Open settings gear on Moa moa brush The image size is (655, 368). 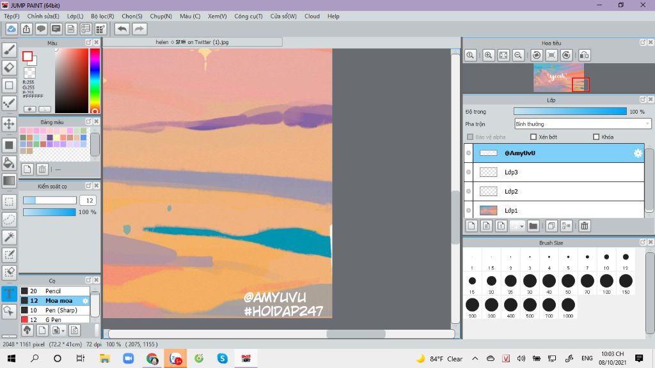(85, 300)
